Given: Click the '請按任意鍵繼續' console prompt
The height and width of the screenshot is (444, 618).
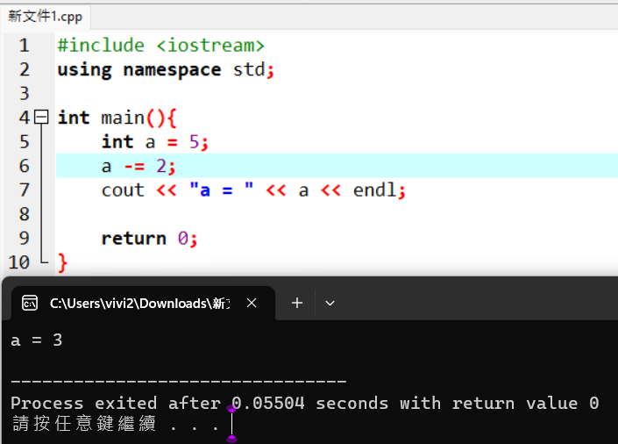Looking at the screenshot, I should [x=84, y=423].
